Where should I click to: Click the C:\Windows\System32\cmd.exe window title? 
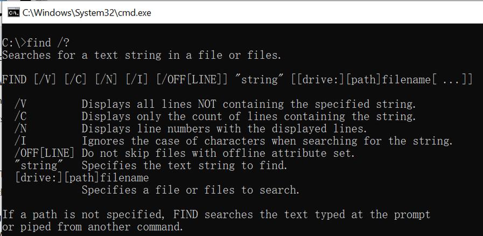(87, 13)
